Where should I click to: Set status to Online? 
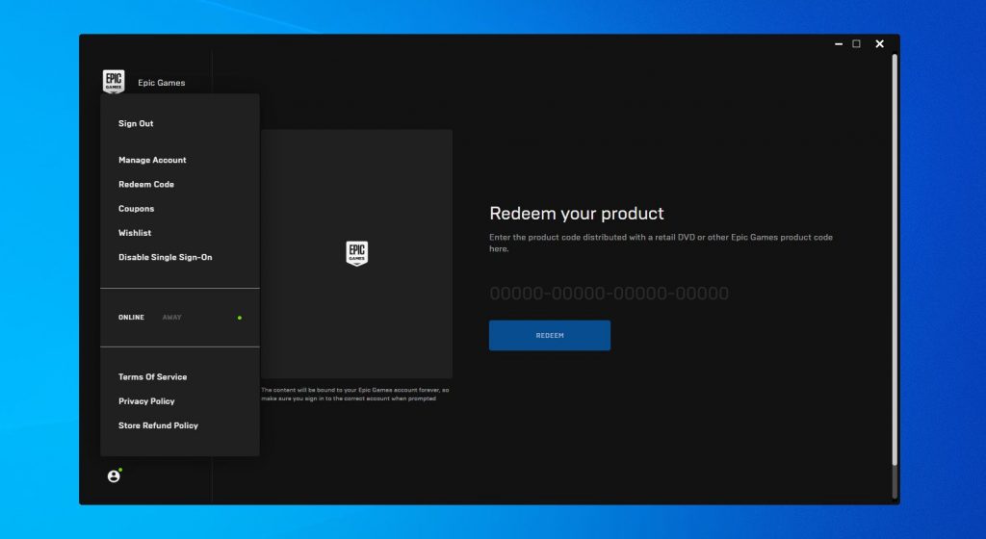[131, 318]
